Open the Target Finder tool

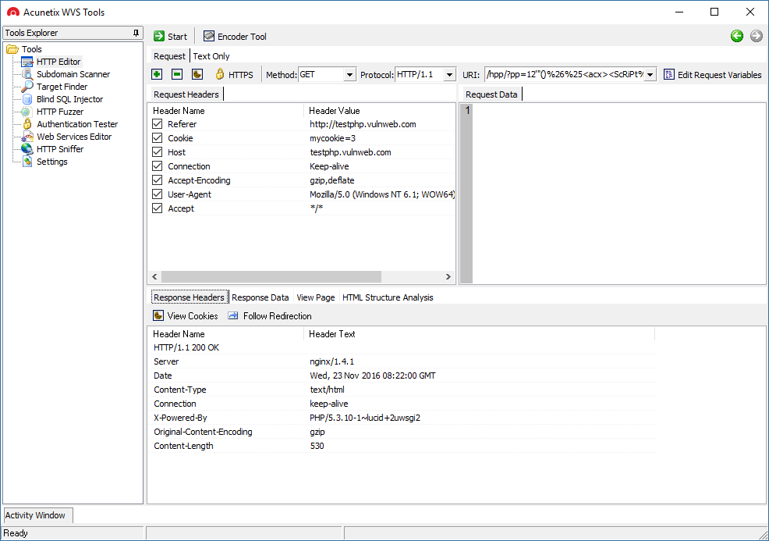62,87
